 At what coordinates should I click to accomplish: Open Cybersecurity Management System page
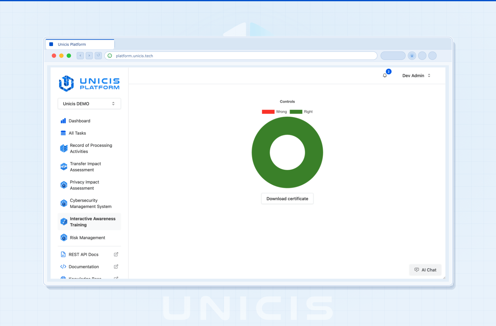[89, 203]
